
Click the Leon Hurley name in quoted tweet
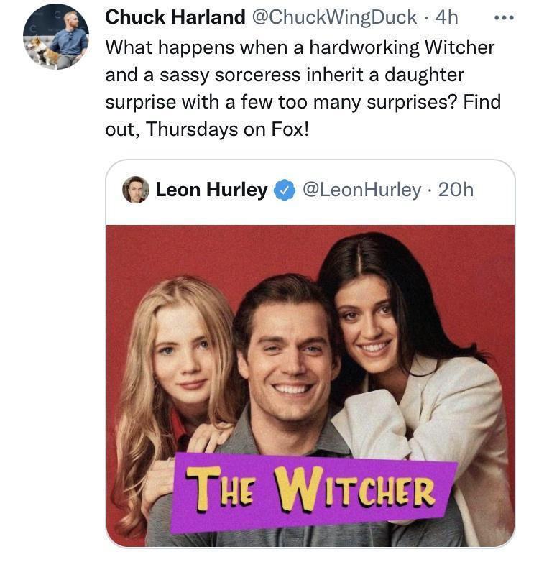click(x=211, y=190)
